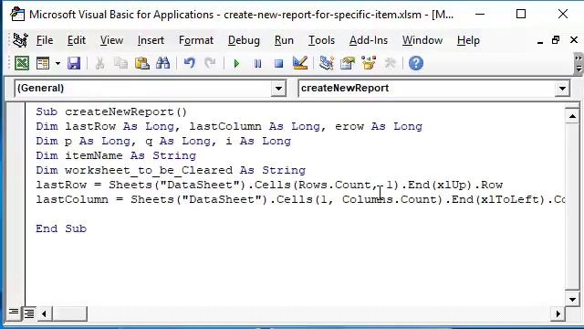Click the blank line above End Sub

[x=294, y=214]
